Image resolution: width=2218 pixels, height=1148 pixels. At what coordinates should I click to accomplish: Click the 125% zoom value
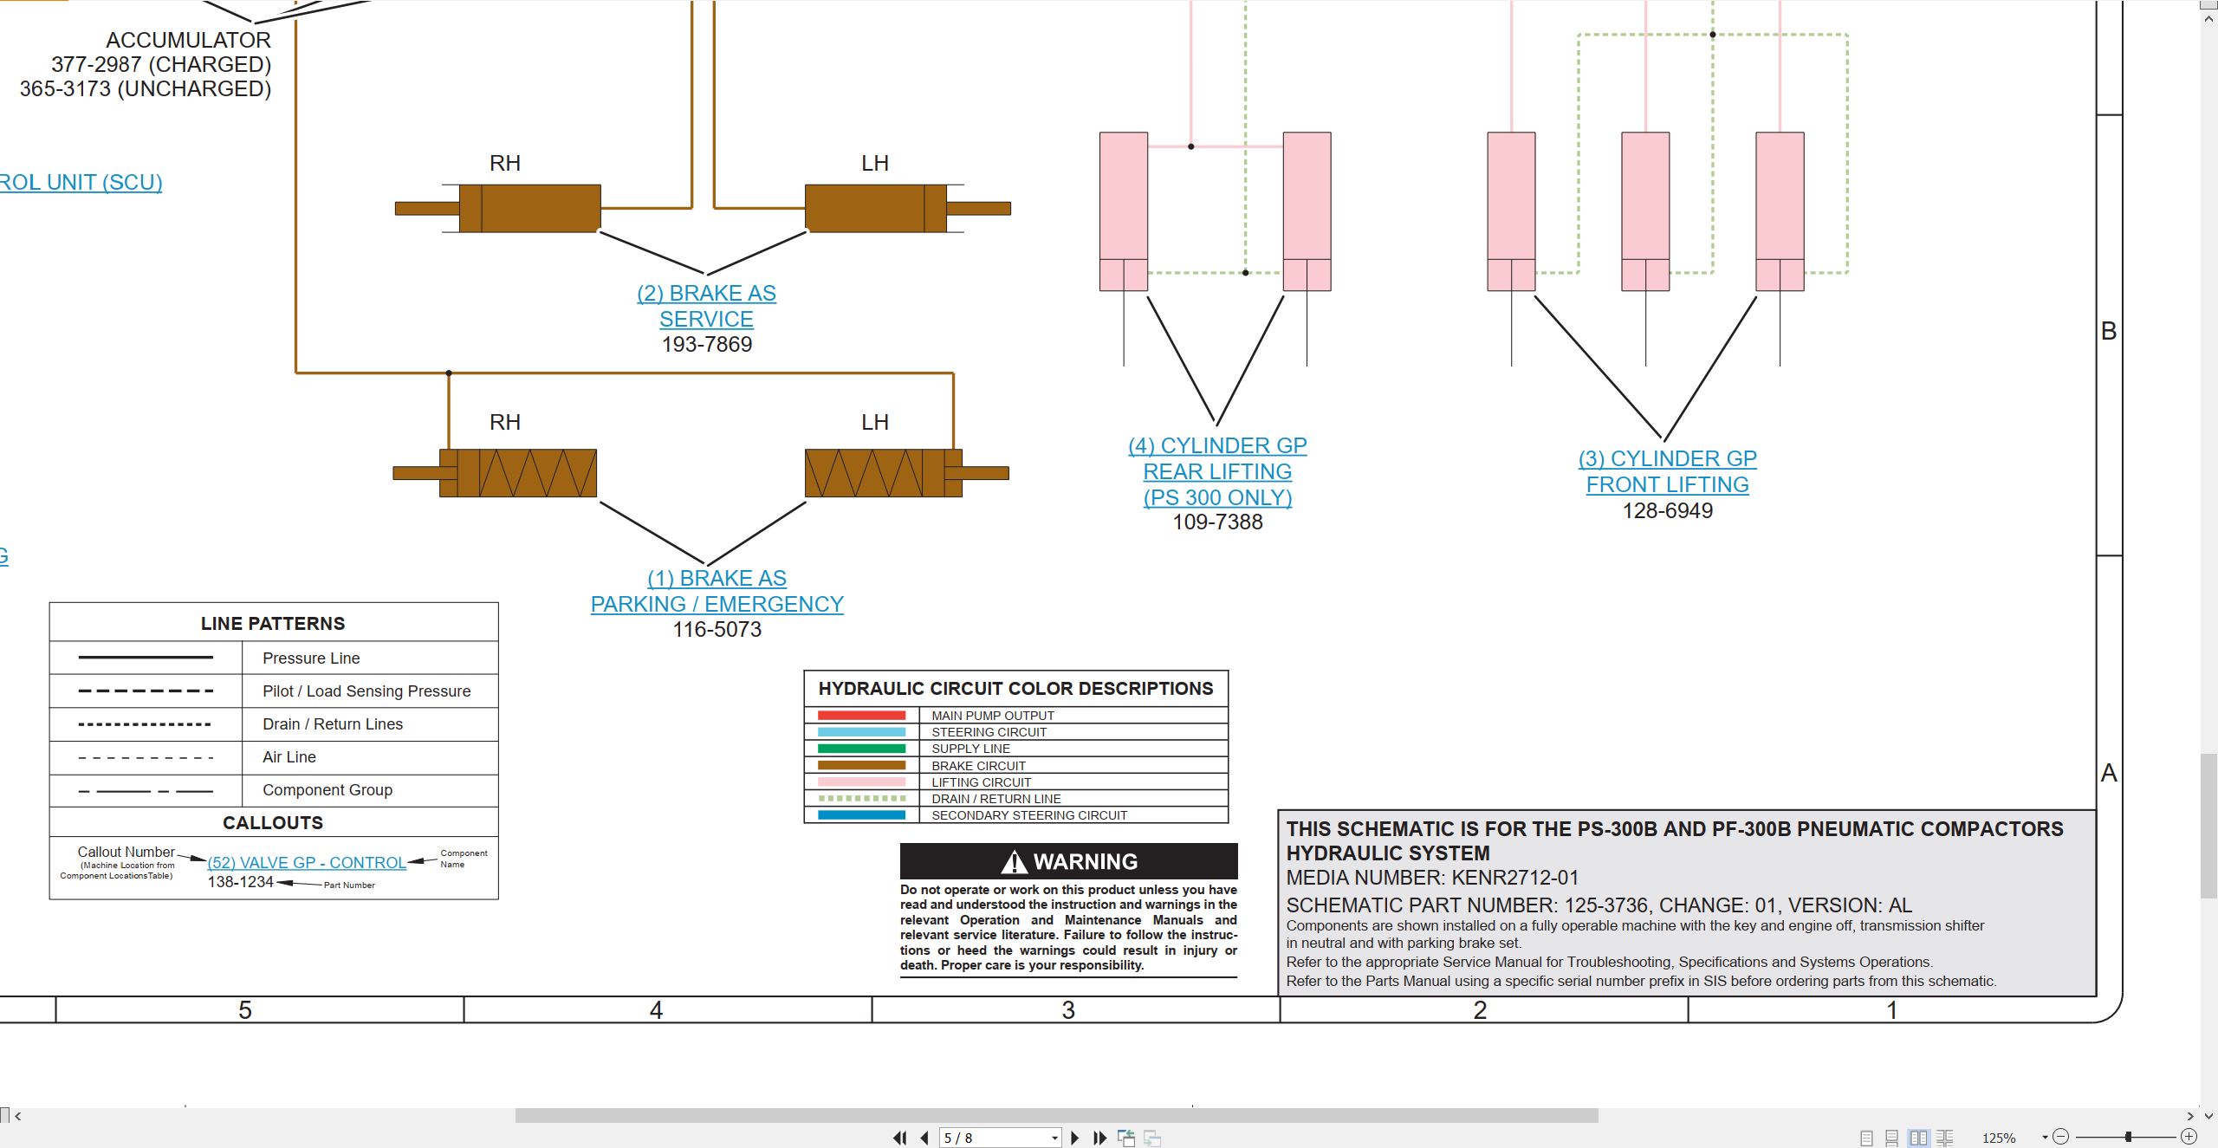[1999, 1138]
